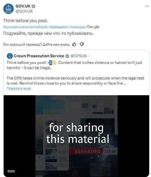The width and height of the screenshot is (151, 177).
Task: Open the Crown Prosecution Service profile name
Action: [x=39, y=56]
